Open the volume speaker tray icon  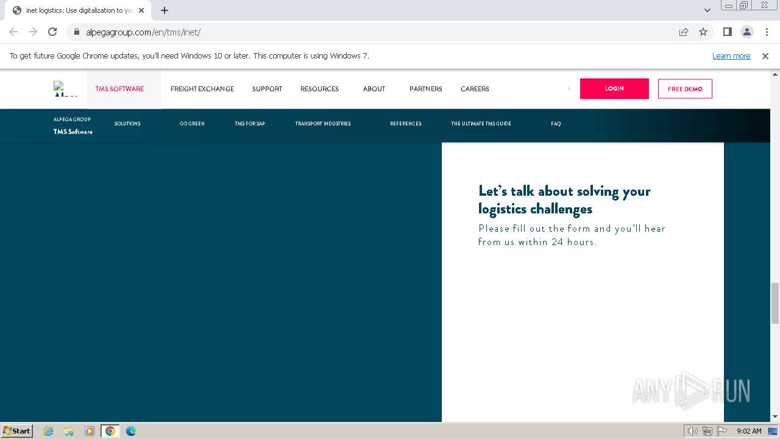(693, 431)
